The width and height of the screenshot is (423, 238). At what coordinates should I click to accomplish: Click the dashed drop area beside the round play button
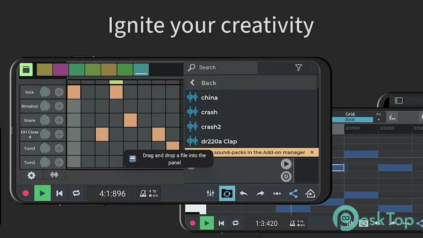click(306, 171)
